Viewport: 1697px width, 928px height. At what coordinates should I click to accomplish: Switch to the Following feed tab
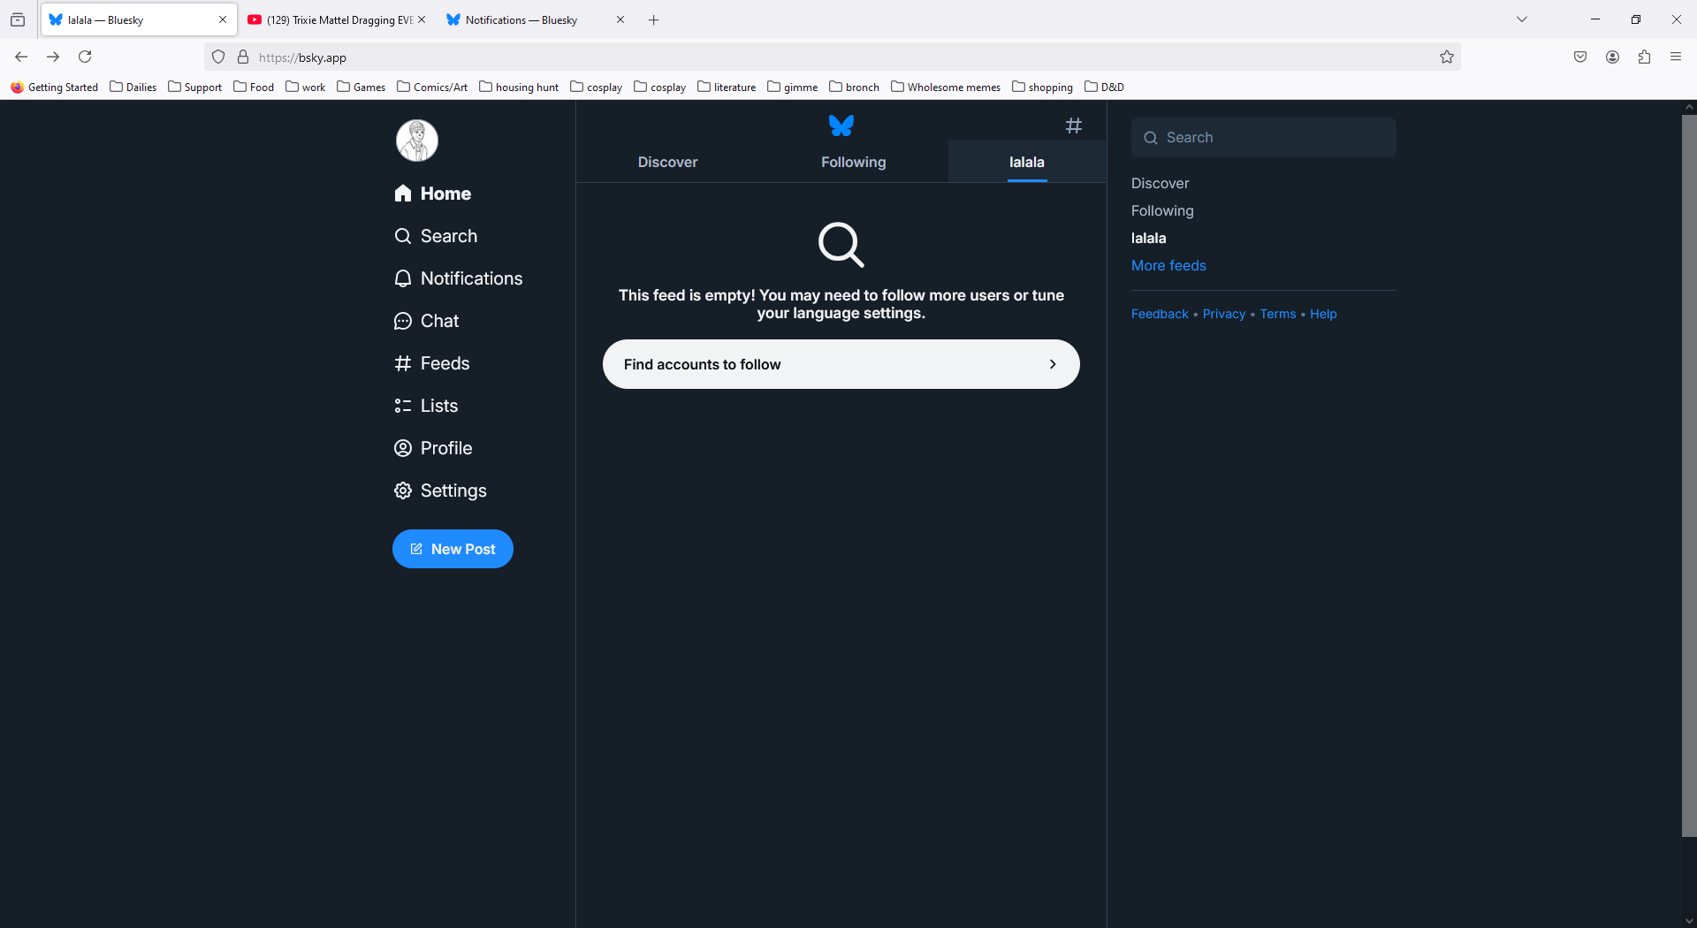coord(853,162)
